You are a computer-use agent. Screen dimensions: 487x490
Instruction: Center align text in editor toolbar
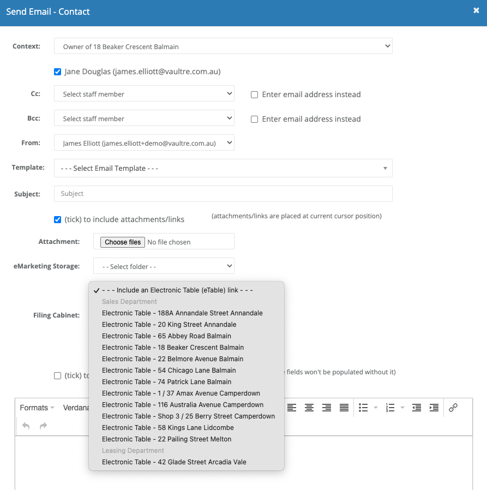(309, 408)
